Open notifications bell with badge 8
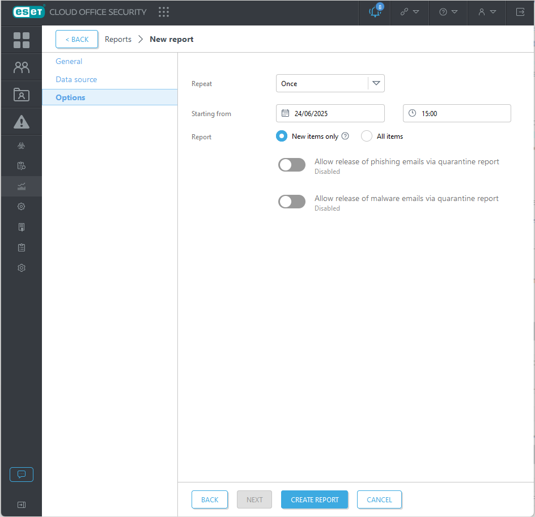Viewport: 535px width, 517px height. [375, 11]
